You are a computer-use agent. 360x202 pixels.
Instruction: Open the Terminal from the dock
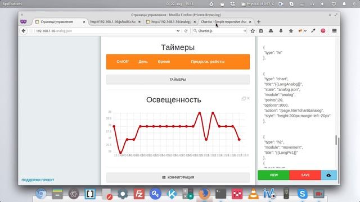click(220, 194)
